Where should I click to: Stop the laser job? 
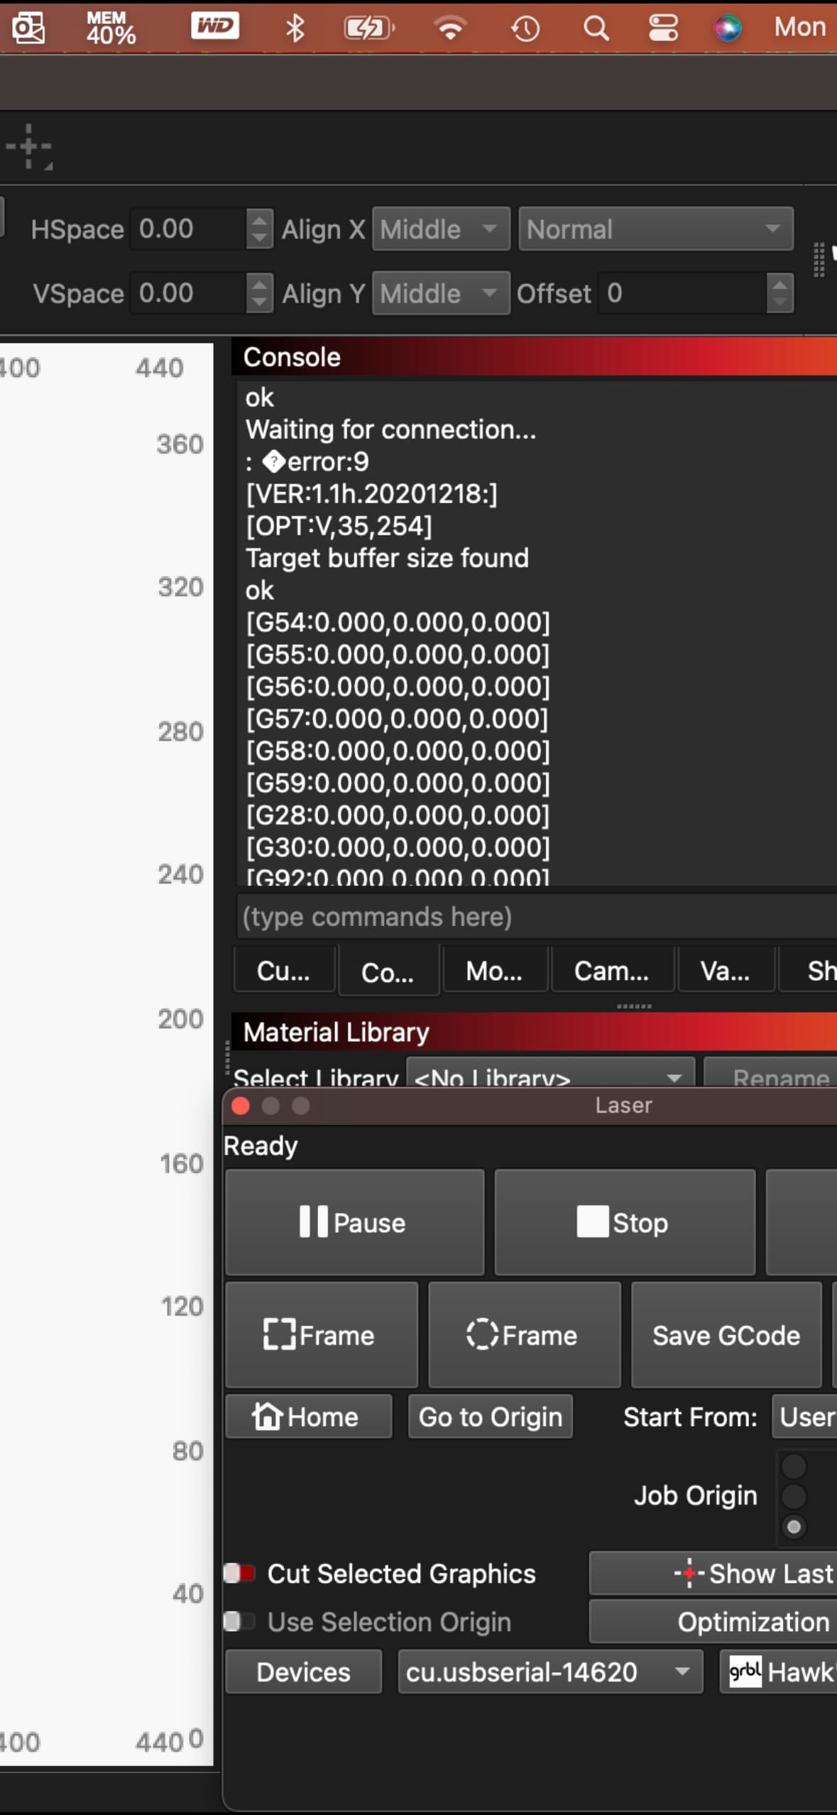point(625,1223)
